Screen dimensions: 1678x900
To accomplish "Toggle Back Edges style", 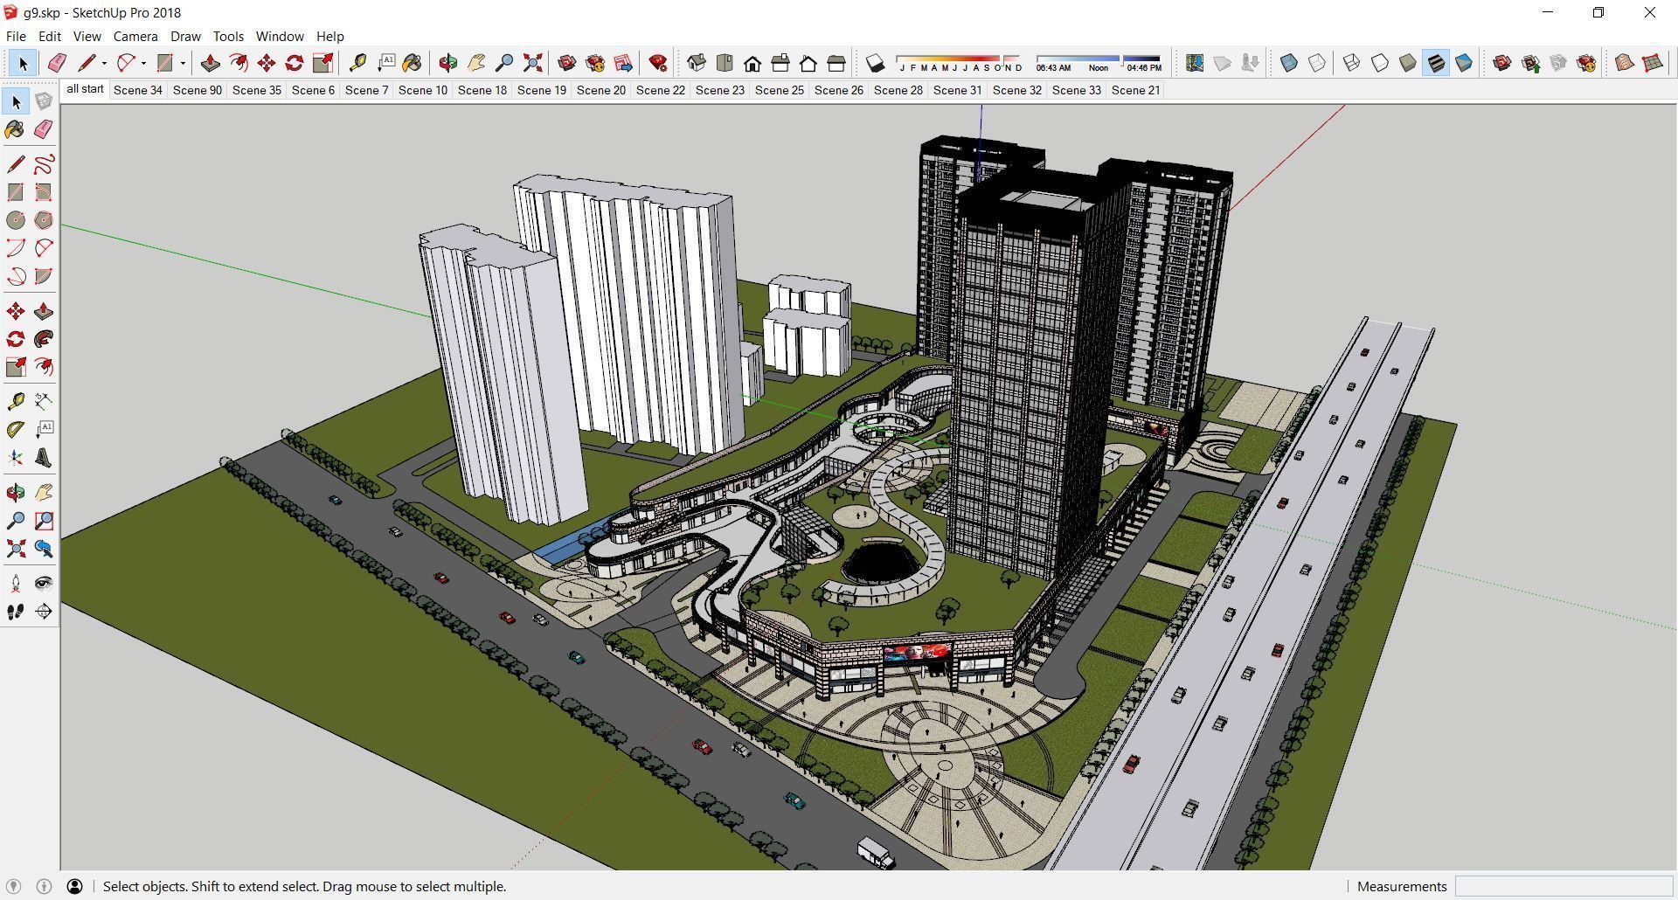I will [1317, 63].
